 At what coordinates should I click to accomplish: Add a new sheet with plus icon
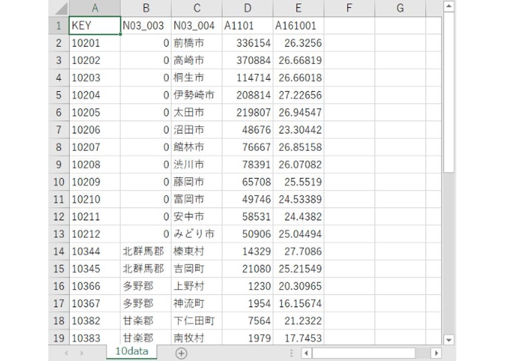[181, 353]
